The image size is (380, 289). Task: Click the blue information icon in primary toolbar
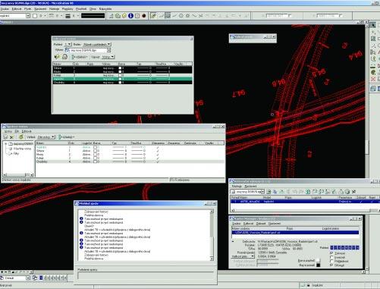point(130,16)
